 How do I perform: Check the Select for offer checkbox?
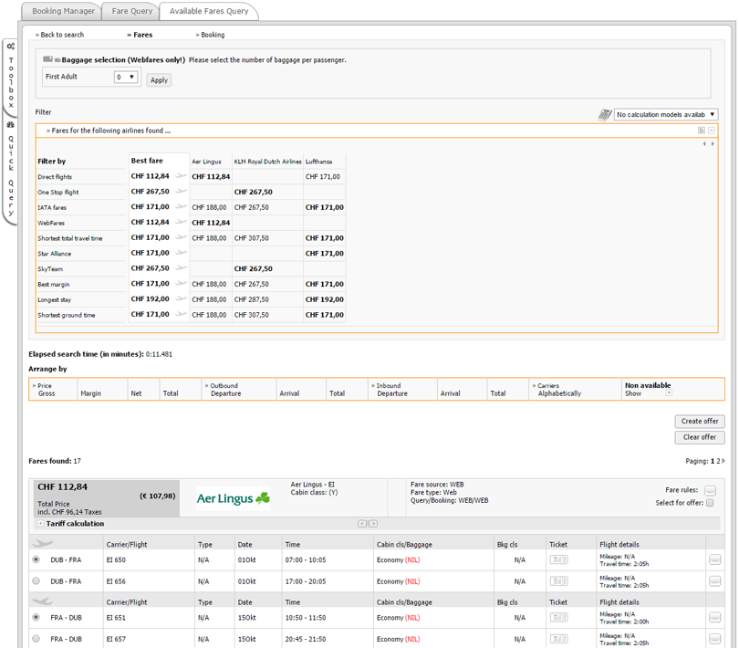tap(710, 503)
